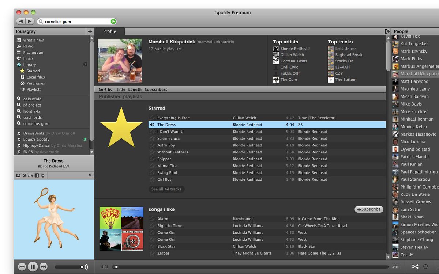439x274 pixels.
Task: Select Paul Kinlan in People list
Action: point(411,164)
